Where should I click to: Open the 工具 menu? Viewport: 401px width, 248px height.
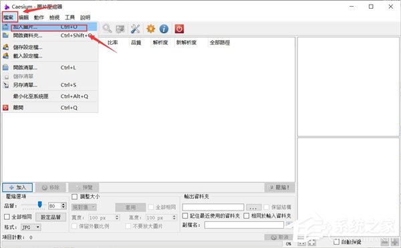pyautogui.click(x=70, y=17)
